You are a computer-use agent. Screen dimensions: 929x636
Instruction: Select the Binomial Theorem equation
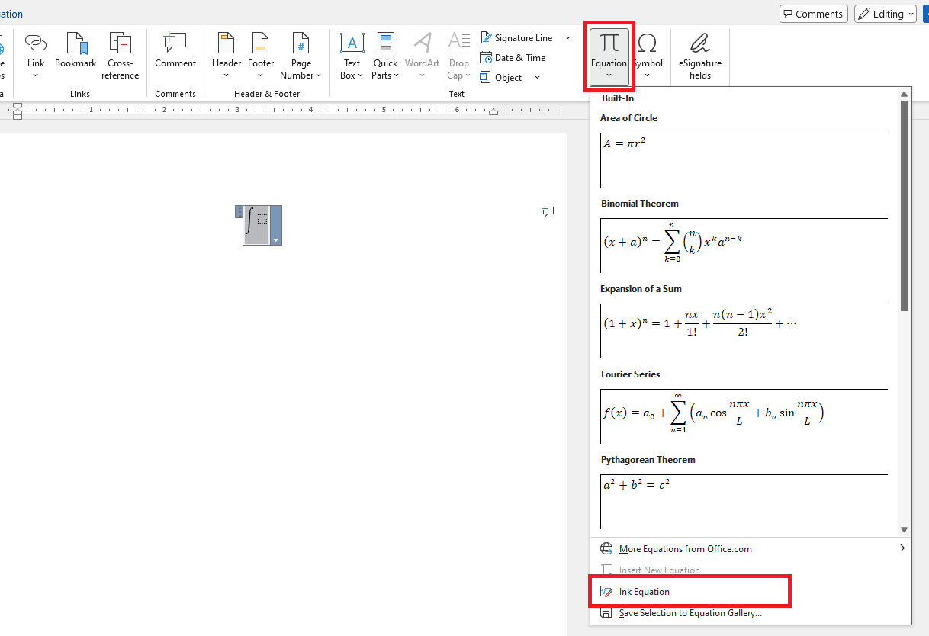point(744,246)
